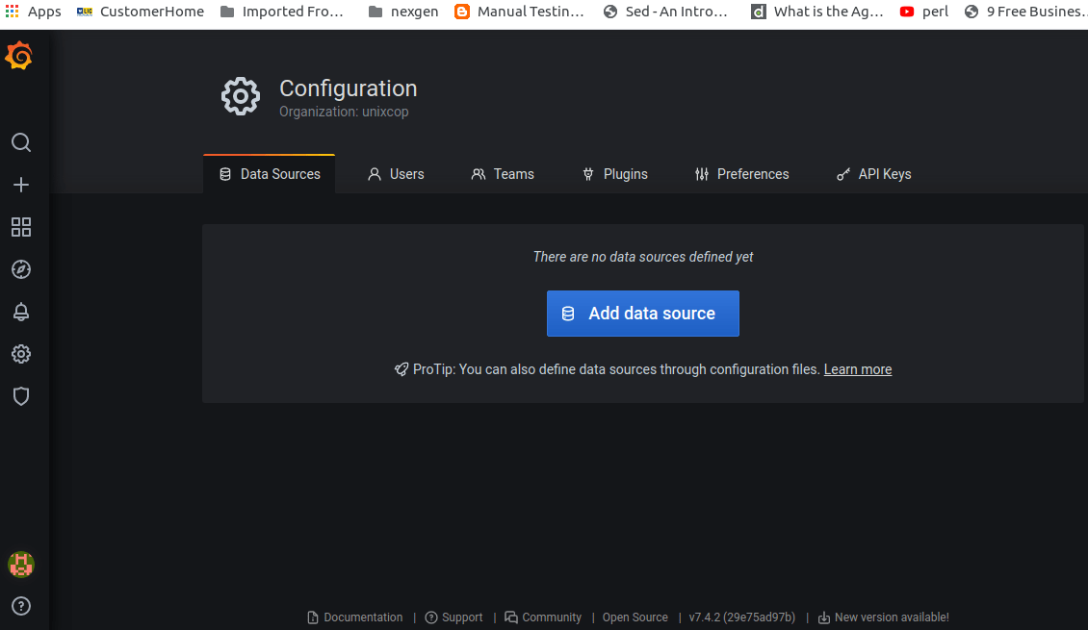Open the Dashboards four-squares icon
Screen dimensions: 1088x630
[x=21, y=227]
